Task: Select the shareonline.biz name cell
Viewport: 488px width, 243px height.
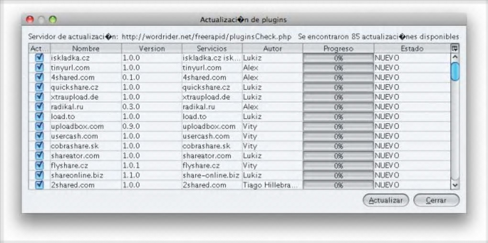Action: click(x=86, y=175)
